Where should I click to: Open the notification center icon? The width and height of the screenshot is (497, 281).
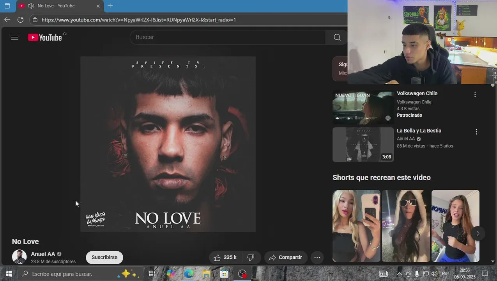pyautogui.click(x=485, y=274)
